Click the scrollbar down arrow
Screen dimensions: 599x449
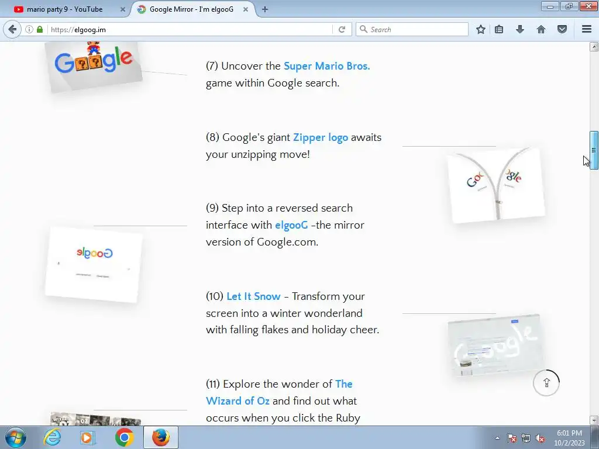594,420
